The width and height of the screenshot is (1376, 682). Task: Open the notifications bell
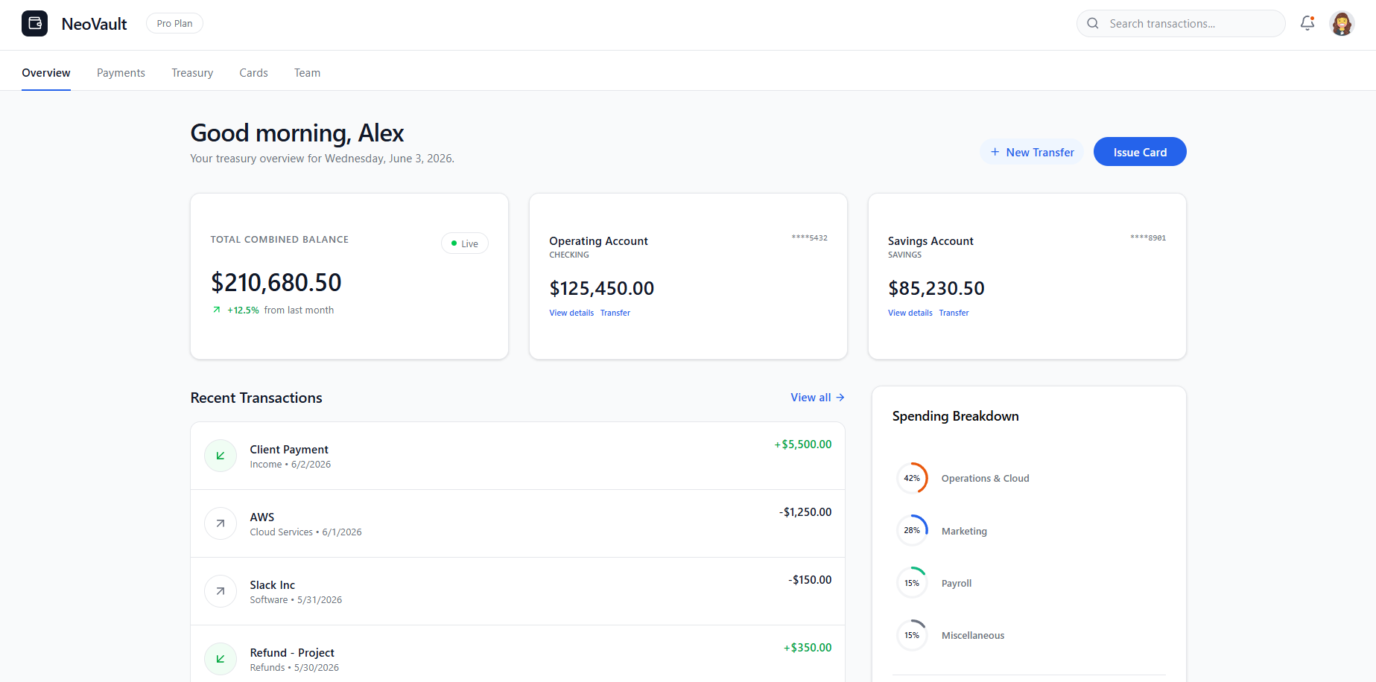point(1307,24)
